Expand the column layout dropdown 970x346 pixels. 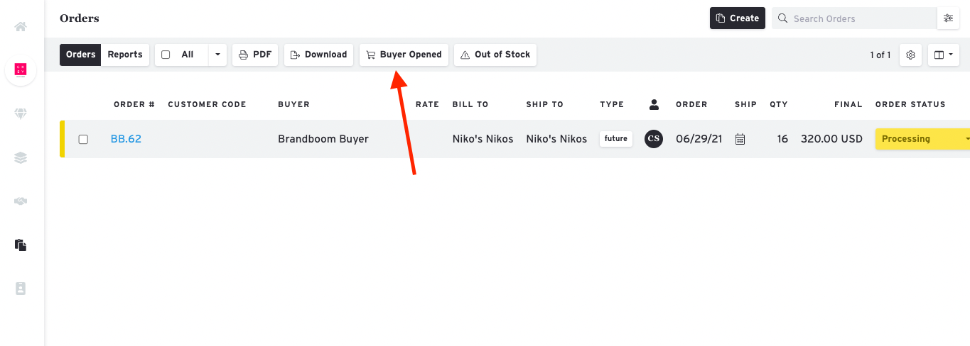pyautogui.click(x=944, y=55)
